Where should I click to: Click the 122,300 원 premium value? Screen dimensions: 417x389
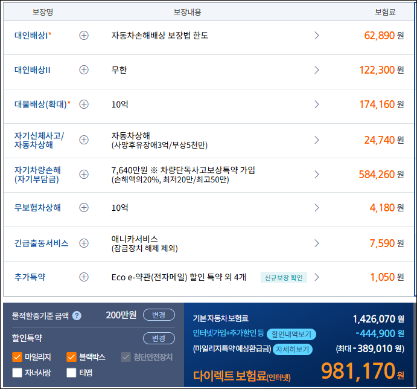(381, 70)
